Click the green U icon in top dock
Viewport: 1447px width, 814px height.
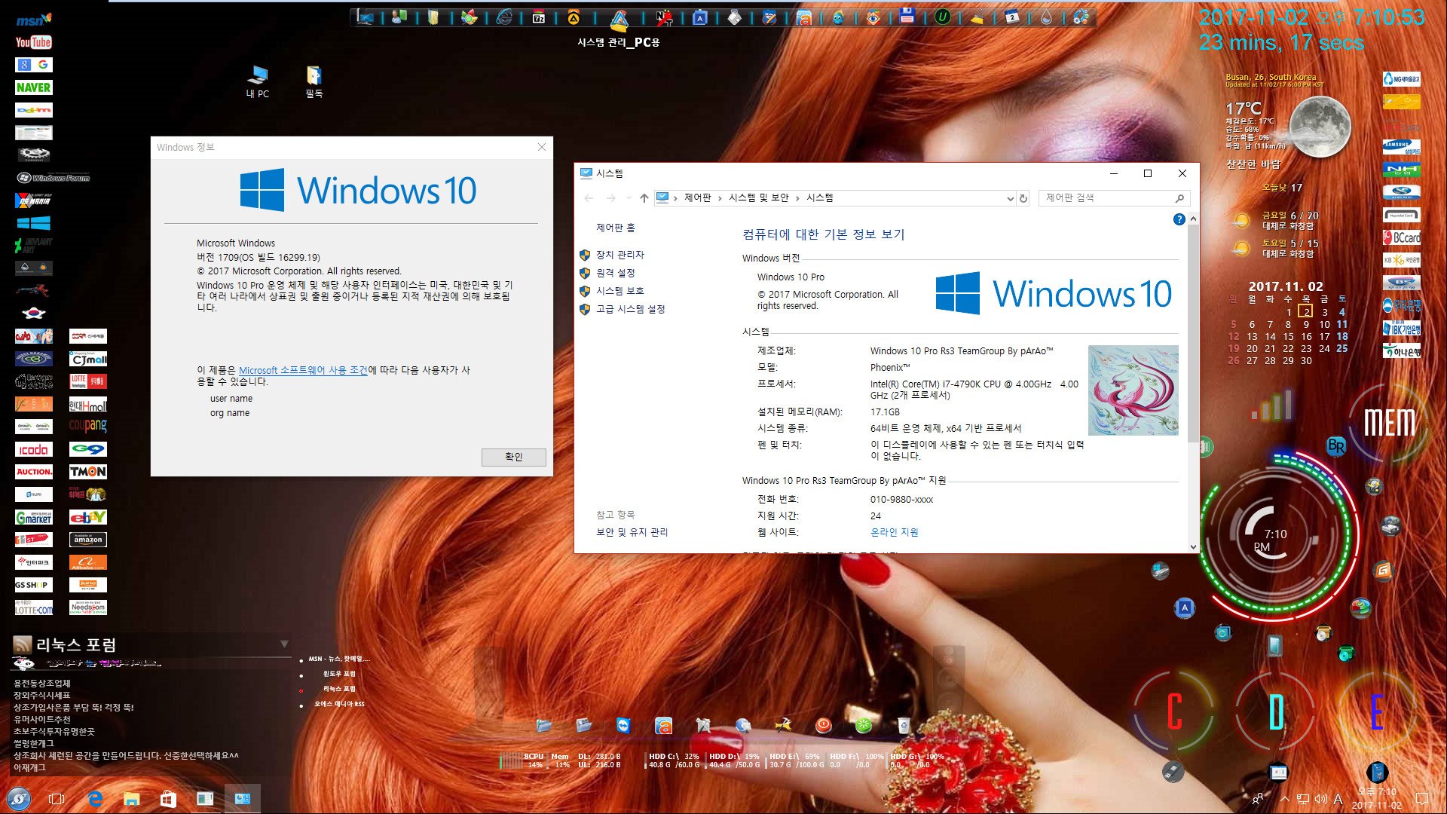click(x=942, y=17)
